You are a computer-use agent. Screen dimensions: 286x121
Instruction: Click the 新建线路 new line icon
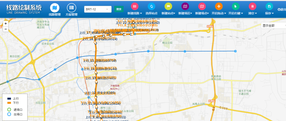click(135, 6)
